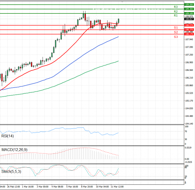Click the 10 Mar 04:00 time label
Screen dimensions: 195x190
(102, 187)
